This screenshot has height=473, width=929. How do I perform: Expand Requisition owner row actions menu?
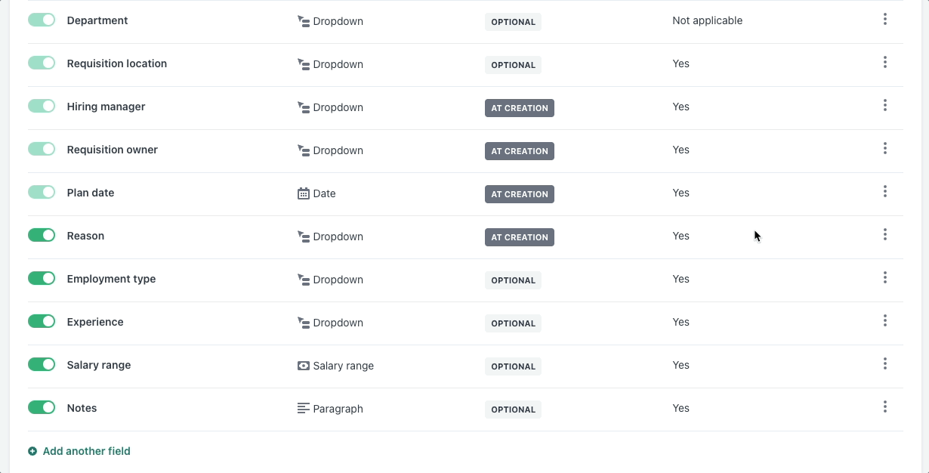pos(884,149)
